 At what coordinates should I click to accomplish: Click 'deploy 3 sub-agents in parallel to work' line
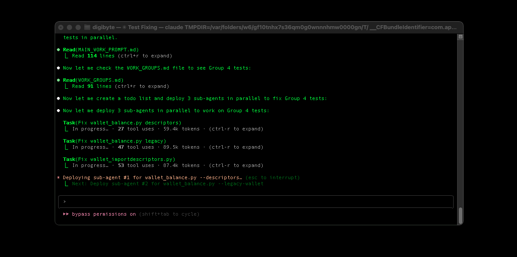click(166, 110)
